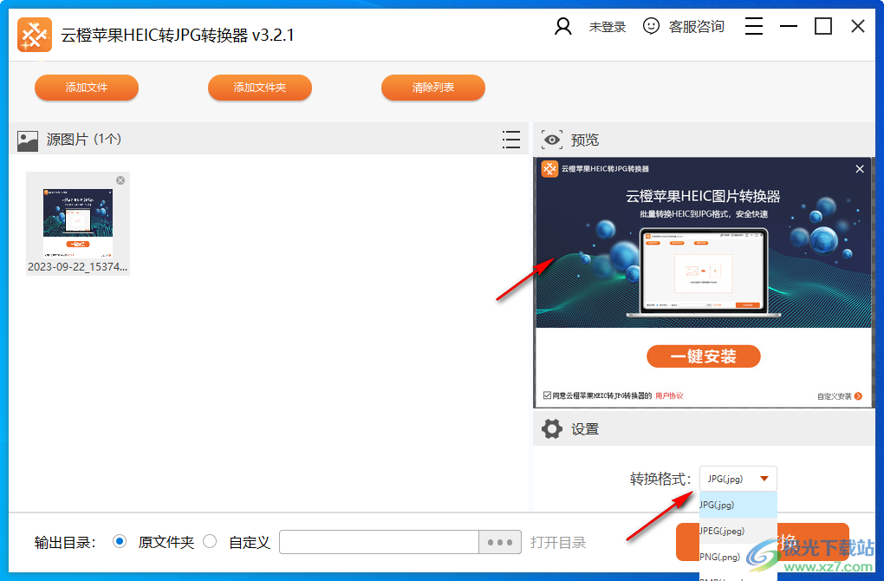Click the orange dropdown arrow
The image size is (884, 581).
pos(764,479)
